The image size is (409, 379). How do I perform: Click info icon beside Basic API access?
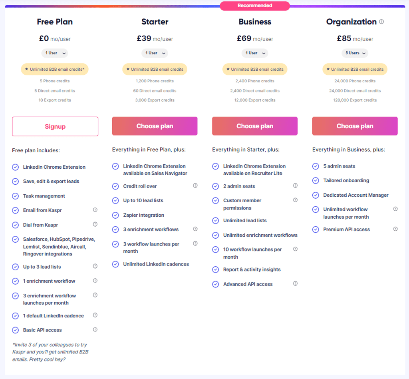coord(95,329)
